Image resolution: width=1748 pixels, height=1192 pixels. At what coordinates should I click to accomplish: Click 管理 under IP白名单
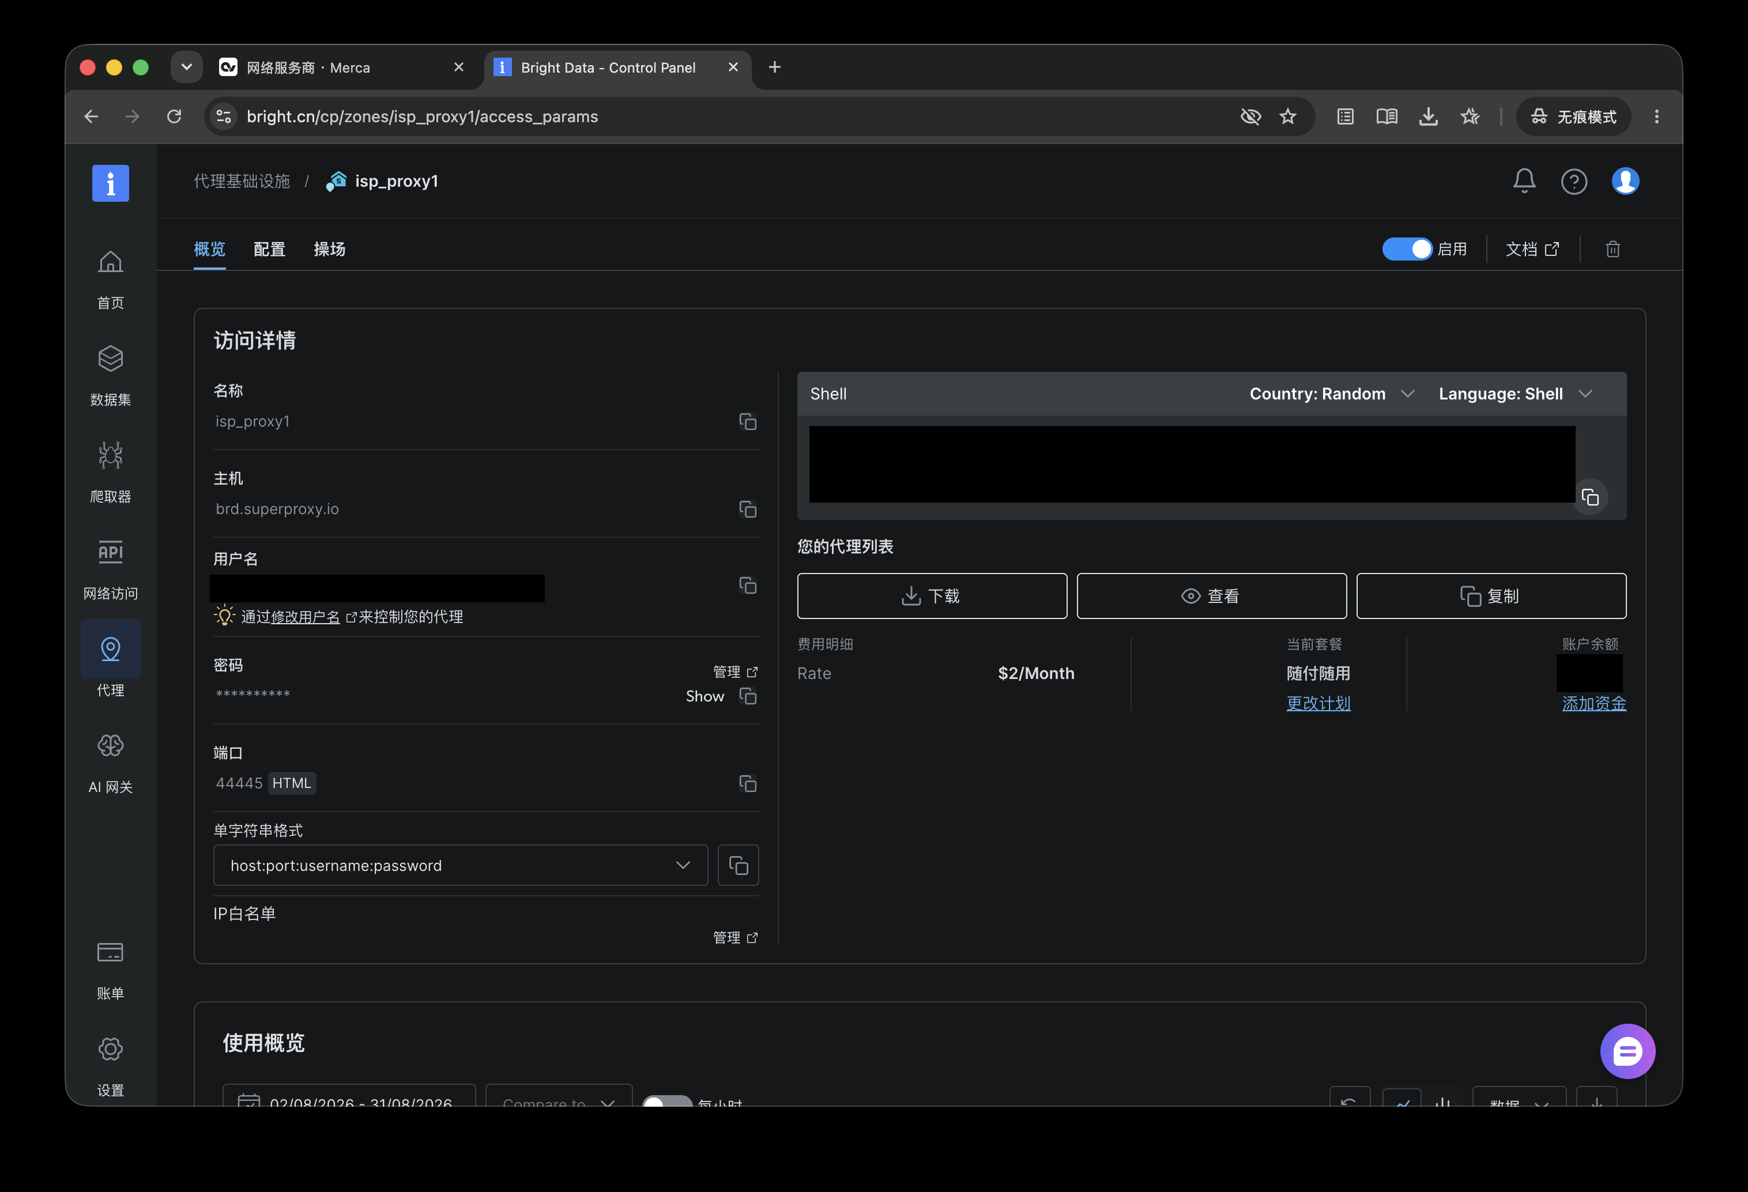735,937
